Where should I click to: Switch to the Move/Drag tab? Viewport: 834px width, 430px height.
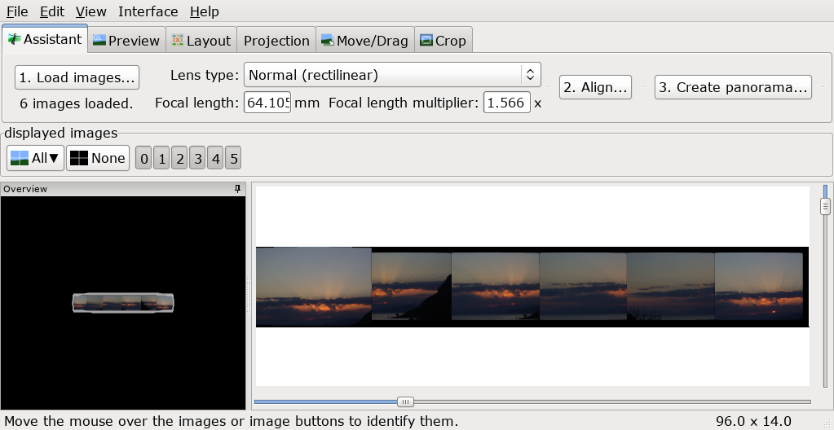(x=365, y=41)
